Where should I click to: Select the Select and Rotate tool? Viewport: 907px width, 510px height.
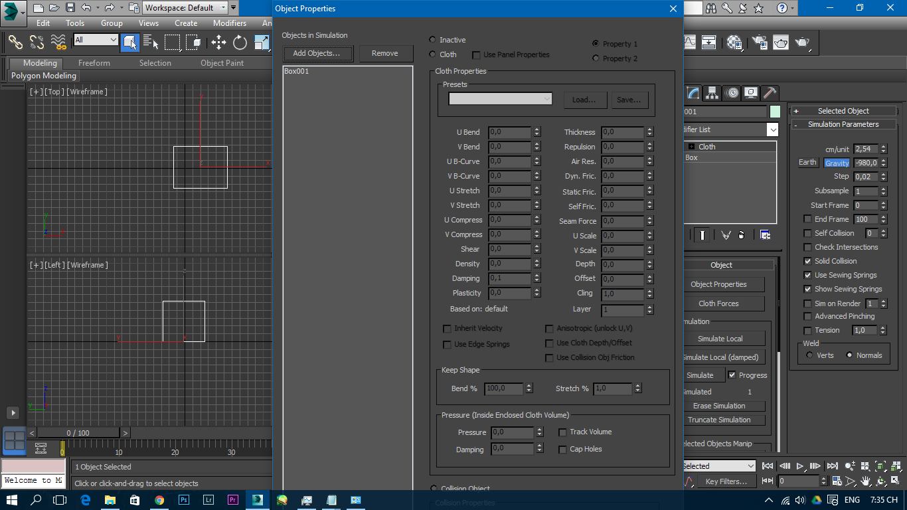239,42
